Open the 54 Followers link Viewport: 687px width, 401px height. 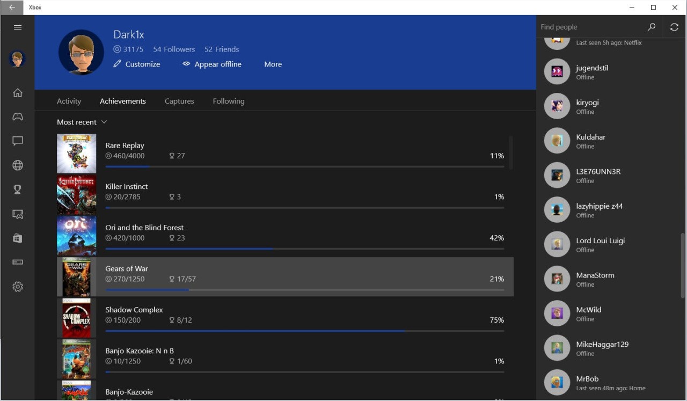tap(174, 49)
